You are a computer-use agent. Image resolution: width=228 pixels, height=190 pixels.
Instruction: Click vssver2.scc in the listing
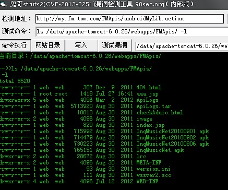(153, 175)
